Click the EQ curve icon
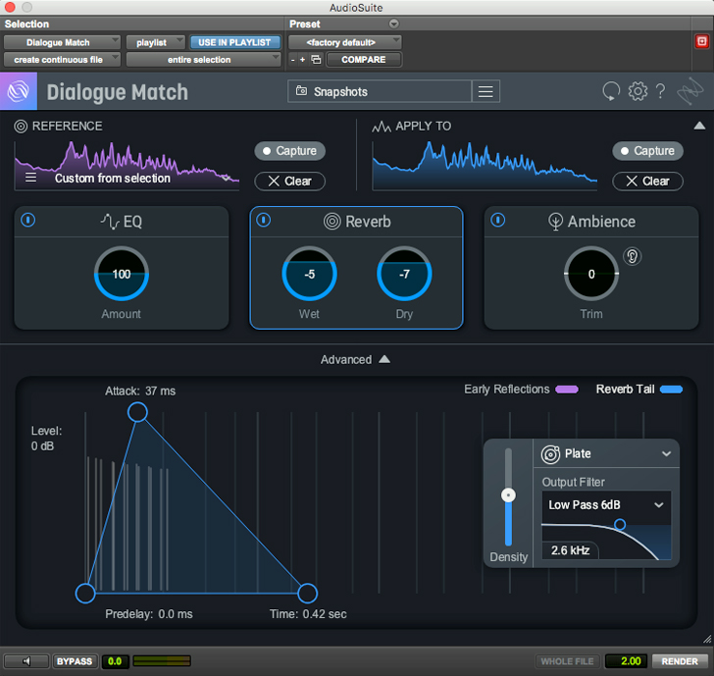The height and width of the screenshot is (676, 714). point(110,222)
